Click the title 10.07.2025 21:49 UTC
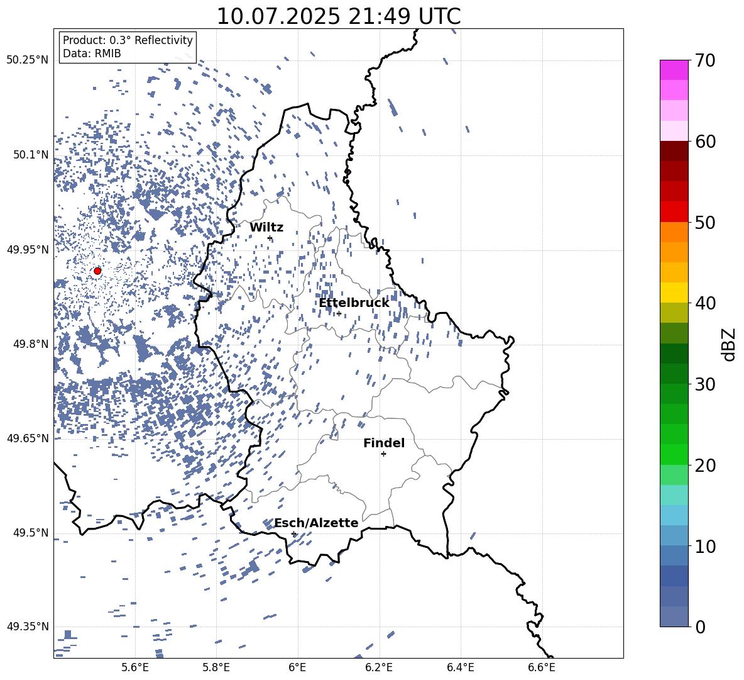This screenshot has width=744, height=680. tap(339, 16)
